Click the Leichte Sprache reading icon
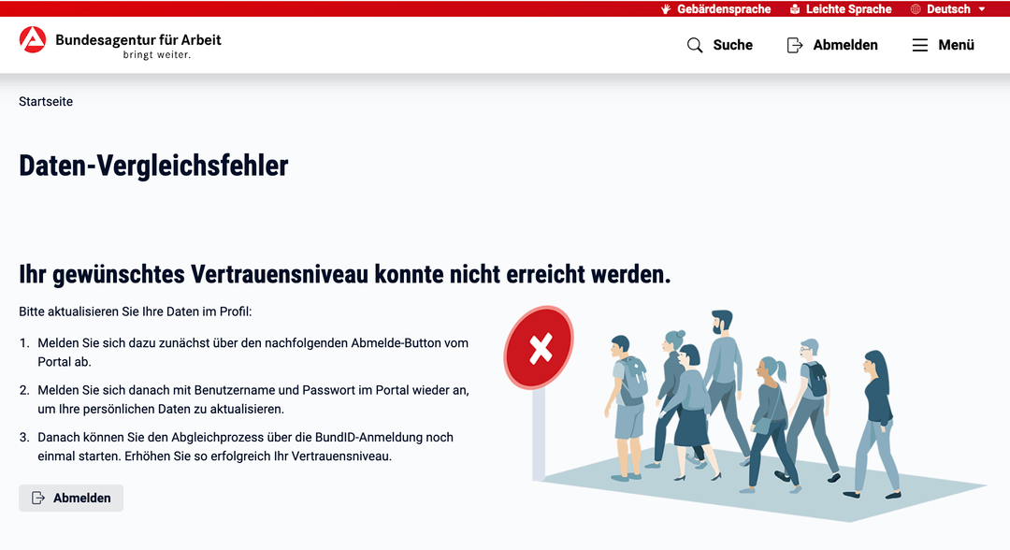This screenshot has width=1010, height=550. pos(795,8)
